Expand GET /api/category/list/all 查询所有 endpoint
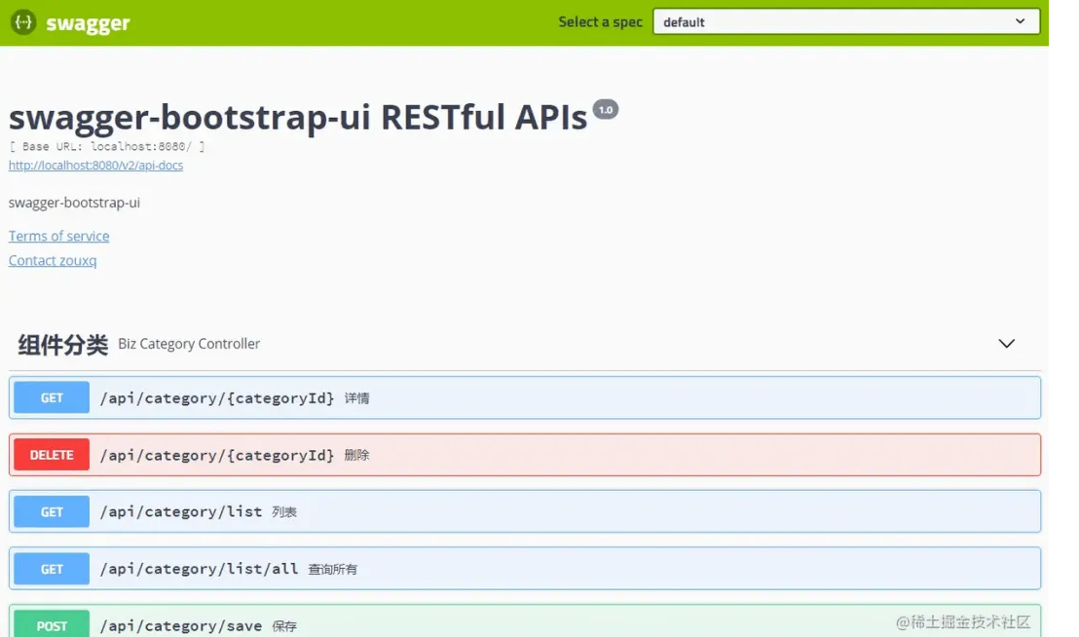The image size is (1079, 637). (524, 569)
